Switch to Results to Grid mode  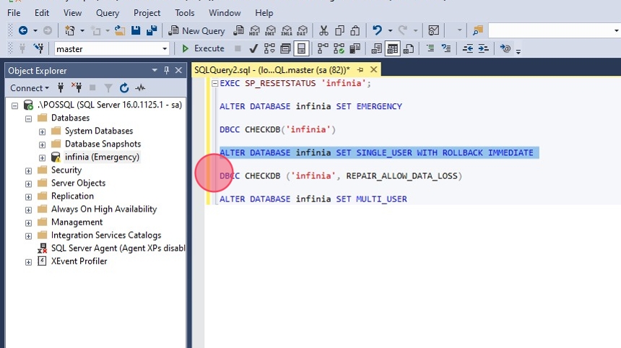tap(393, 48)
